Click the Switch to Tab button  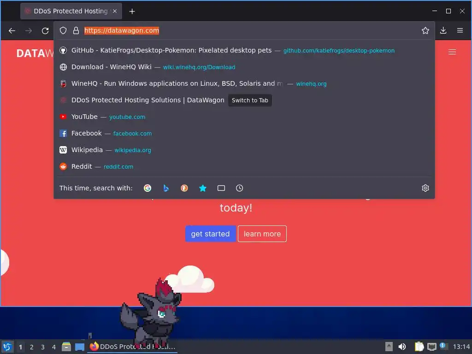coord(250,100)
